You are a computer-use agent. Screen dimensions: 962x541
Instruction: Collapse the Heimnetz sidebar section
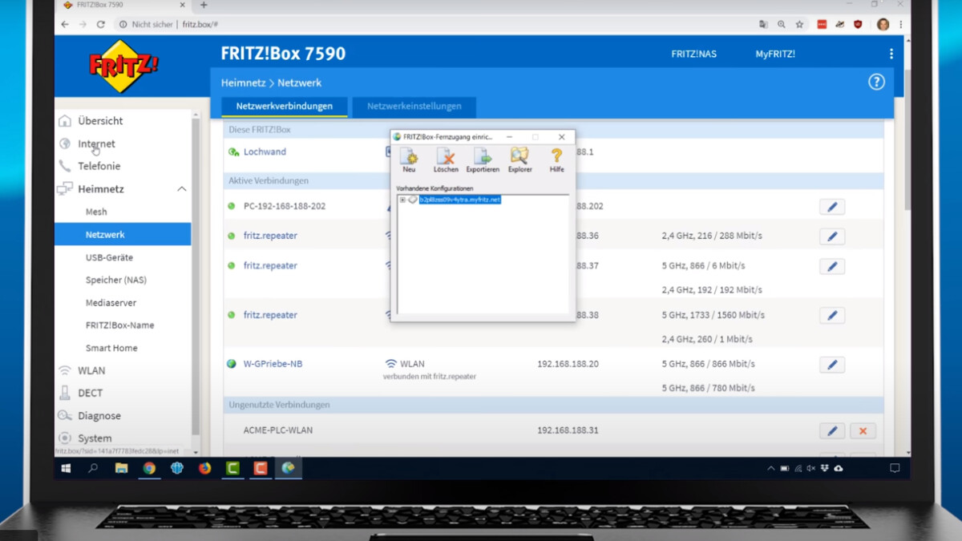click(x=181, y=189)
